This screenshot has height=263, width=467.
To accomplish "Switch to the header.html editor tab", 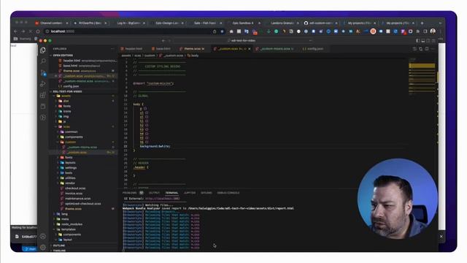I will pyautogui.click(x=131, y=49).
